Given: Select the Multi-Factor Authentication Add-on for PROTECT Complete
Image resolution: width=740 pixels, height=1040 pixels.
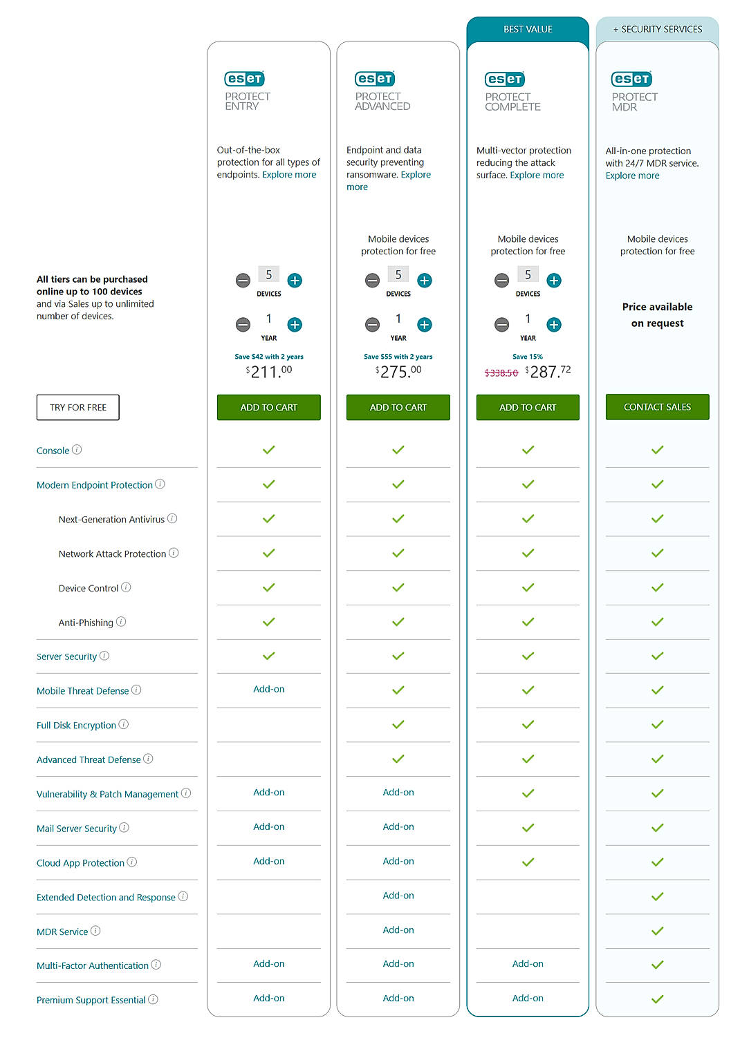Looking at the screenshot, I should tap(527, 963).
